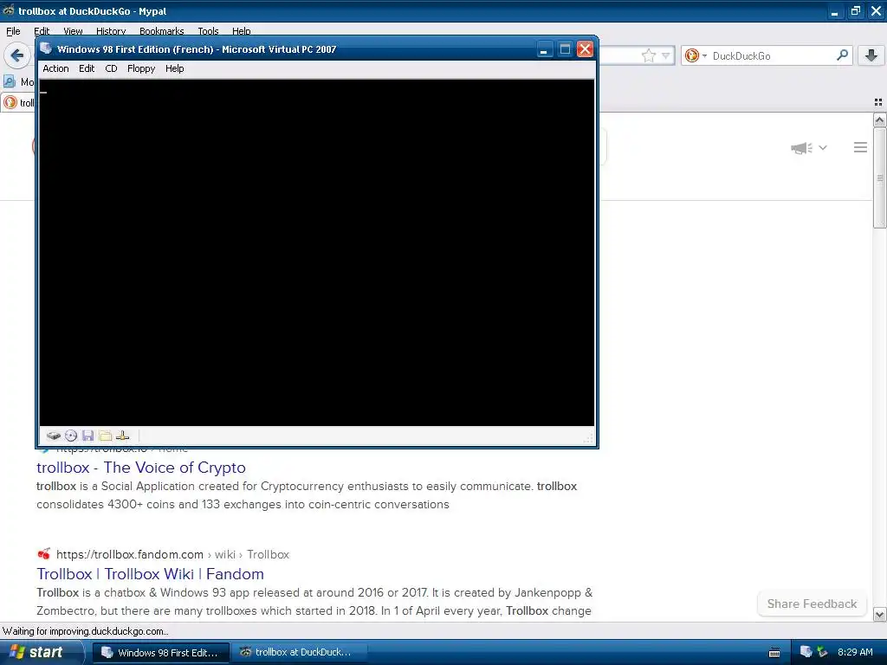The height and width of the screenshot is (665, 887).
Task: Click the Fandom result favicon
Action: pyautogui.click(x=43, y=554)
